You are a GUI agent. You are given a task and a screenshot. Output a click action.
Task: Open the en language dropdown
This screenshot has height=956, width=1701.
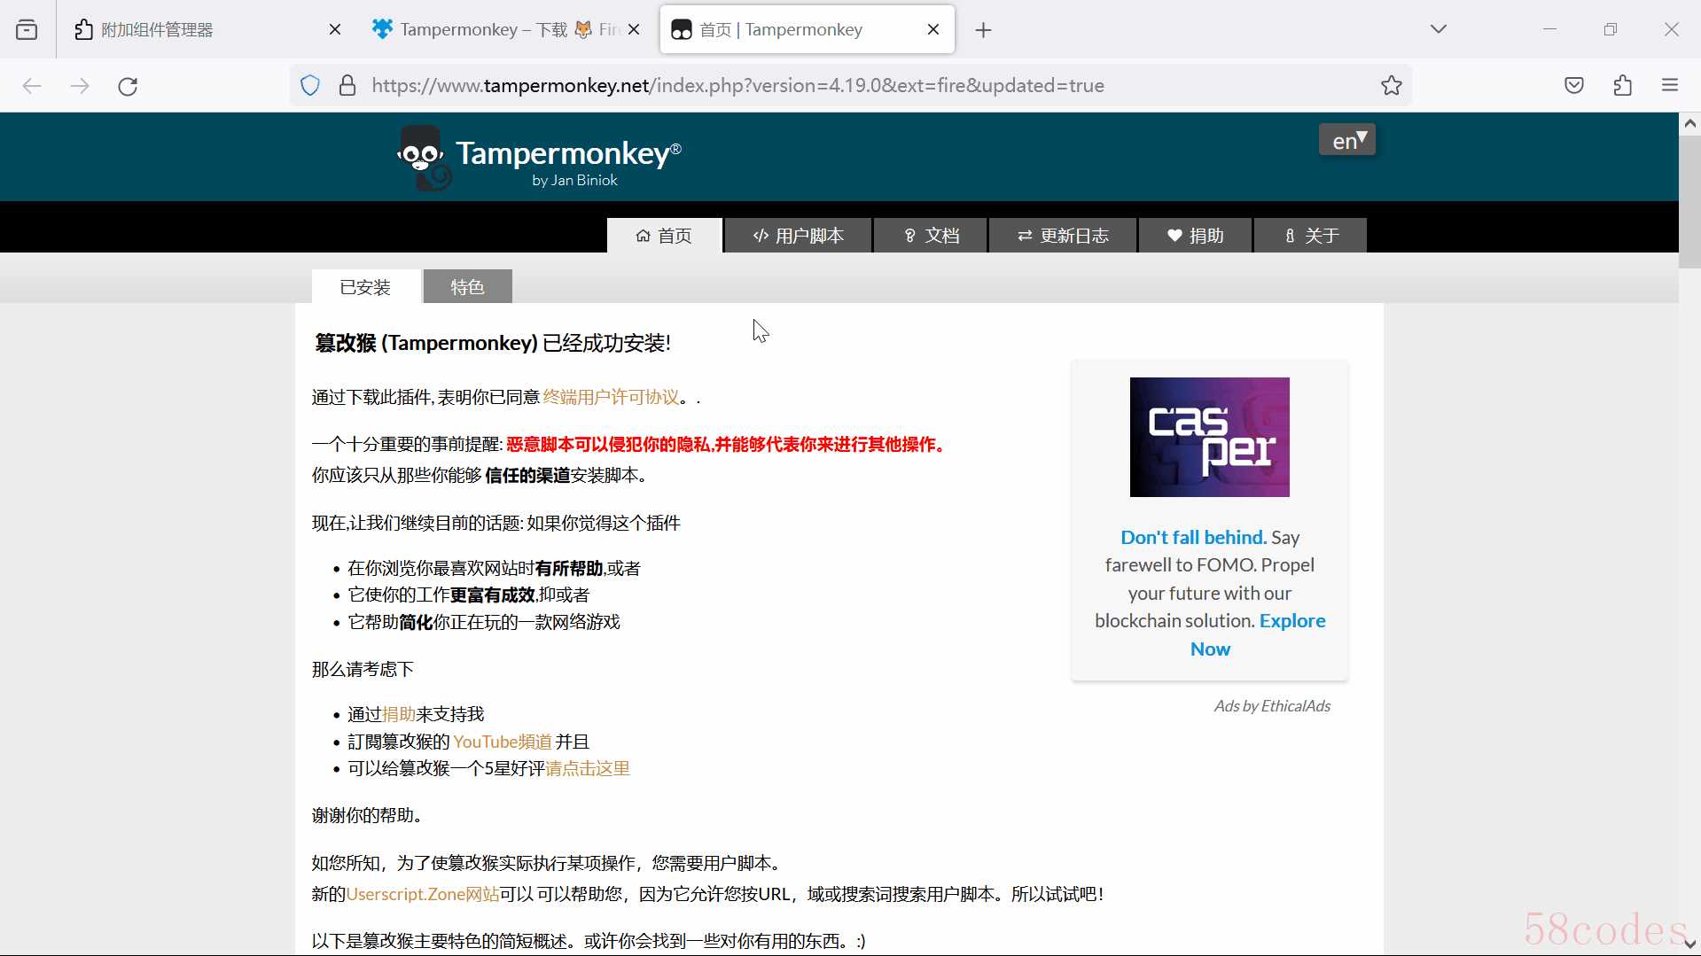[1346, 140]
